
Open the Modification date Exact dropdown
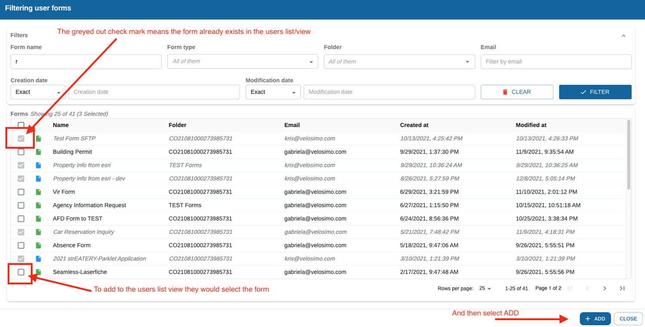tap(273, 92)
